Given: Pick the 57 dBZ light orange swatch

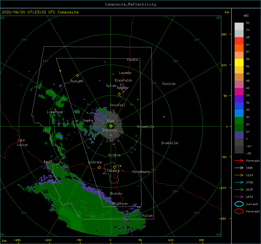Looking at the screenshot, I should click(239, 55).
